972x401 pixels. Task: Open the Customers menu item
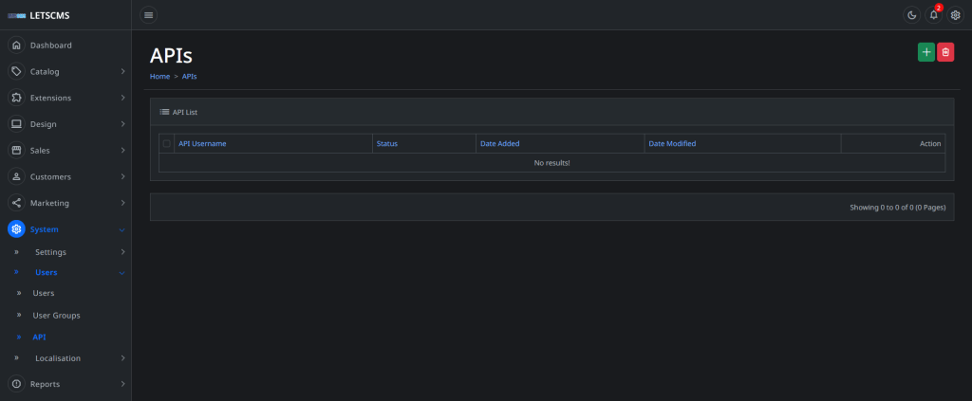pos(51,177)
